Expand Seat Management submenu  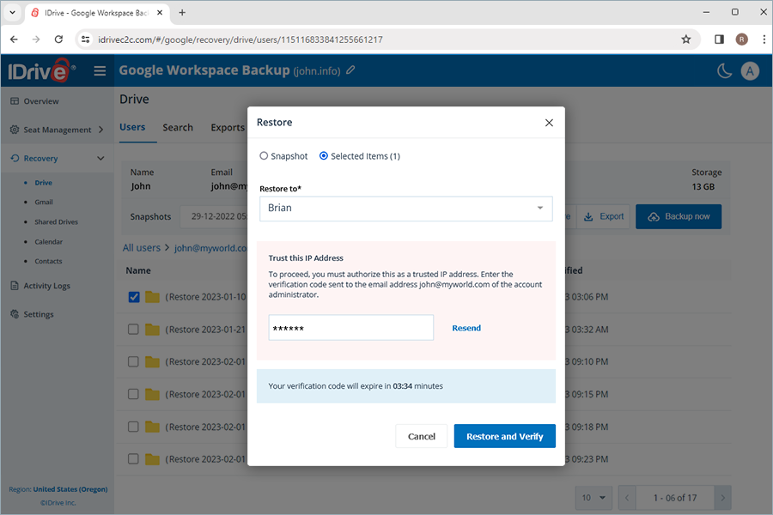click(57, 130)
